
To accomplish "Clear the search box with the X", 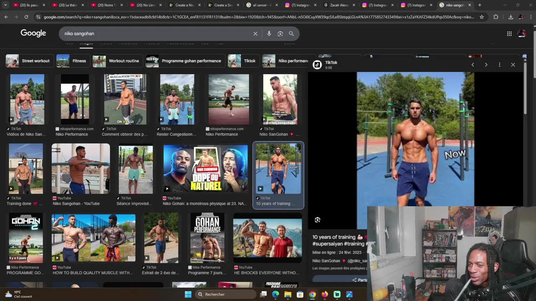I will [255, 33].
